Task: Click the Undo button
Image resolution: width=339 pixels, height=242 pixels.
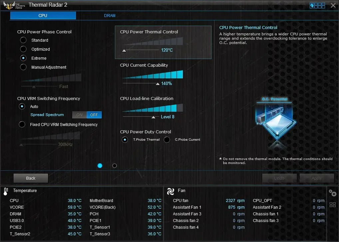Action: 279,178
